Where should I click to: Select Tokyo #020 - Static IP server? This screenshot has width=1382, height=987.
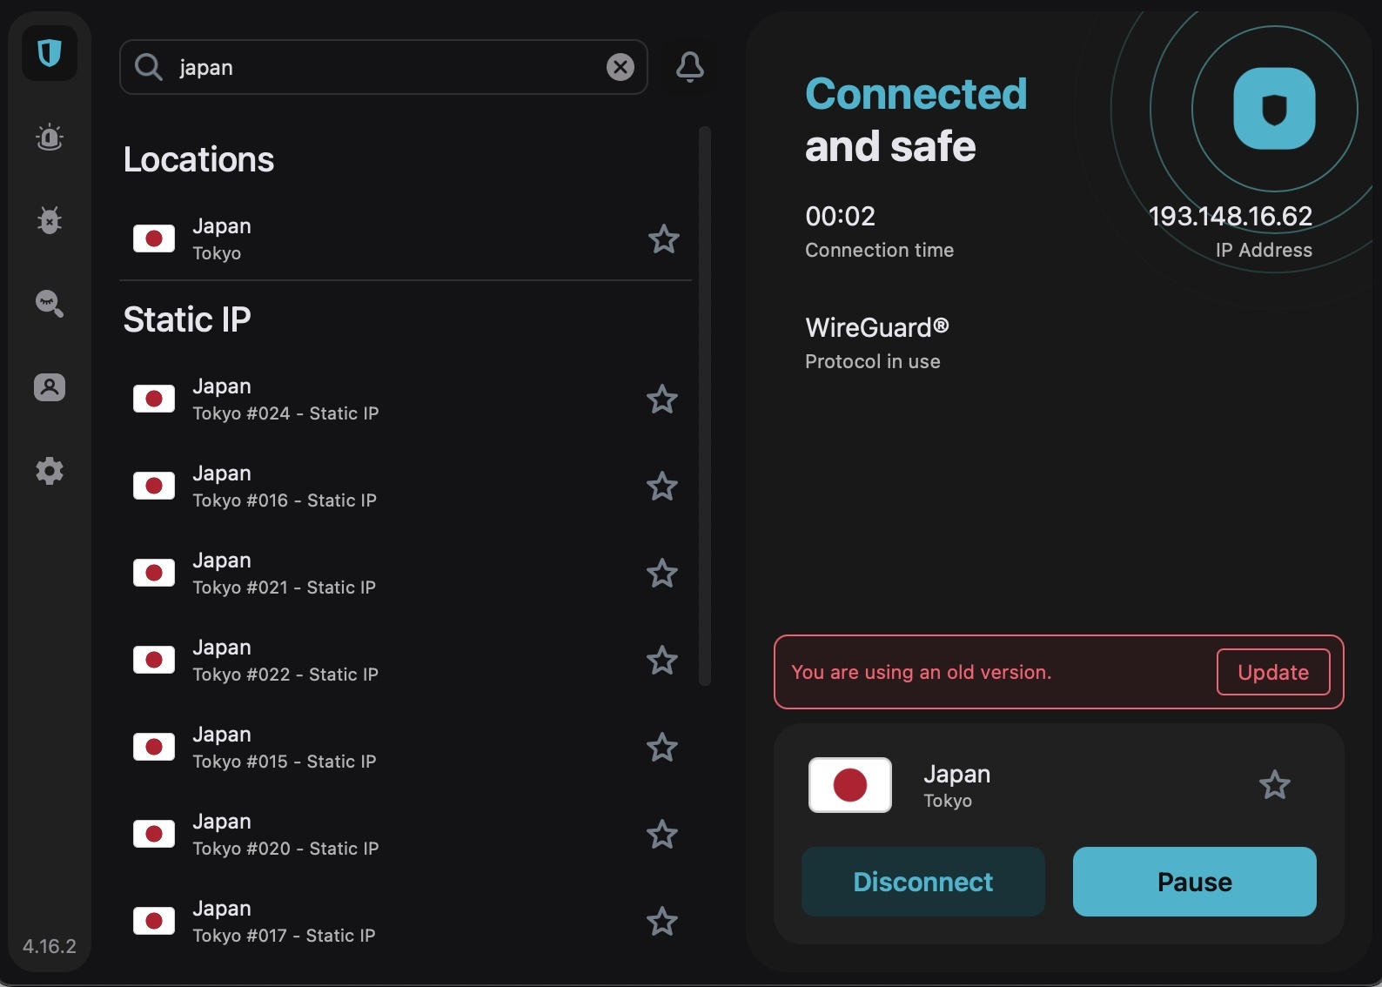tap(406, 835)
